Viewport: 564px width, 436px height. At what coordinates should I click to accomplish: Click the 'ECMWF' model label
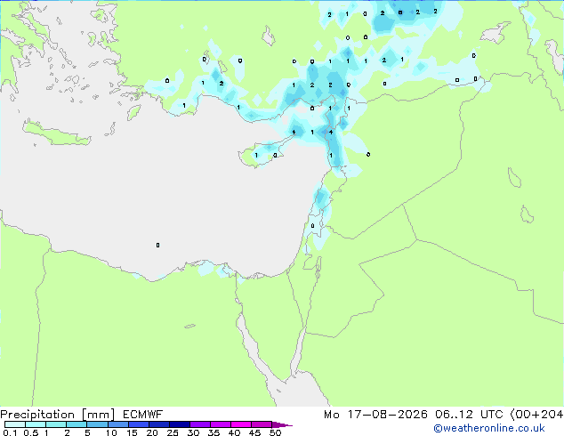pos(143,415)
